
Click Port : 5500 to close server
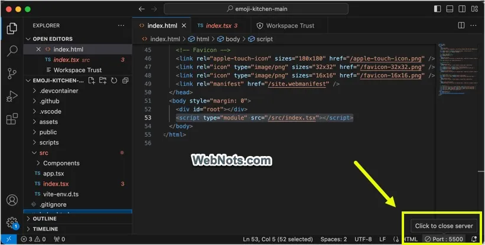coord(444,239)
